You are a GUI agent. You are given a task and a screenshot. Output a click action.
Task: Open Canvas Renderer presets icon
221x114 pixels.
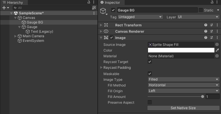coord(212,32)
